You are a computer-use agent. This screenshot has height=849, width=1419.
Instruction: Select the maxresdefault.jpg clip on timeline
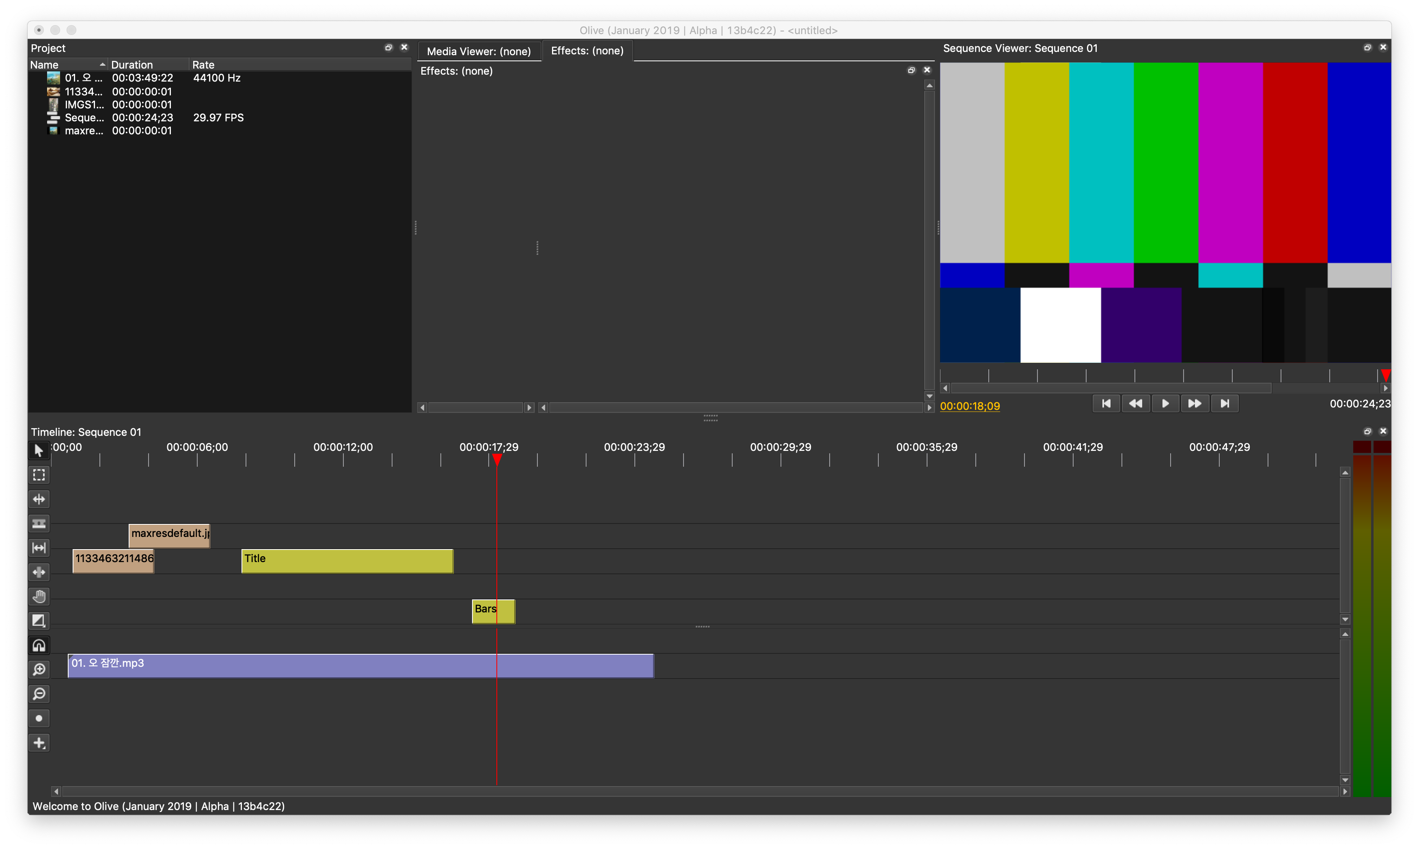169,536
